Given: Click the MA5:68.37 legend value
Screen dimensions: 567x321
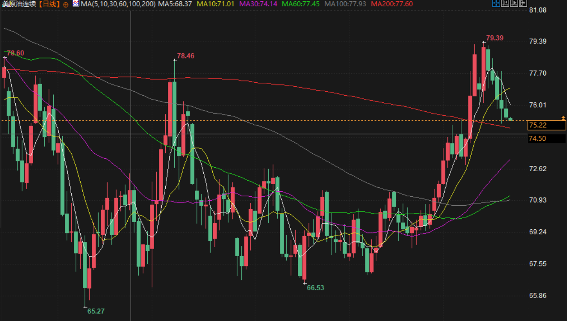Looking at the screenshot, I should [x=176, y=4].
